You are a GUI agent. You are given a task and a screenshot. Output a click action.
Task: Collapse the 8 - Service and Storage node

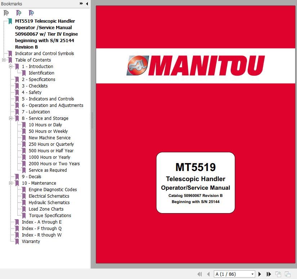tap(10, 118)
